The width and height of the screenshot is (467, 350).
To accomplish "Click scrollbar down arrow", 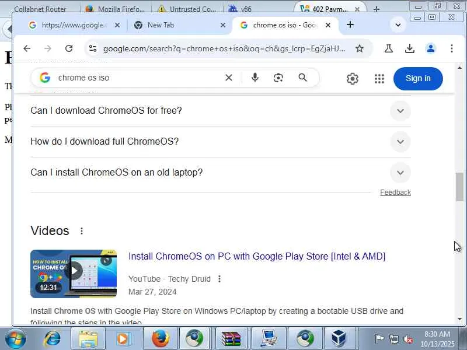I will click(x=459, y=318).
